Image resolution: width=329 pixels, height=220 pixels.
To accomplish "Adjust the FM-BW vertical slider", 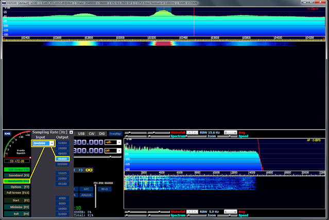I will tap(95, 196).
